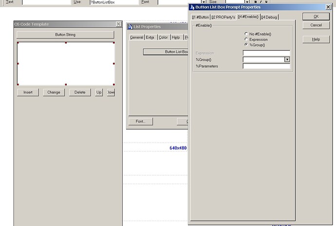Cancel the Button List Box Prompt dialog
This screenshot has width=336, height=226.
coord(316,25)
